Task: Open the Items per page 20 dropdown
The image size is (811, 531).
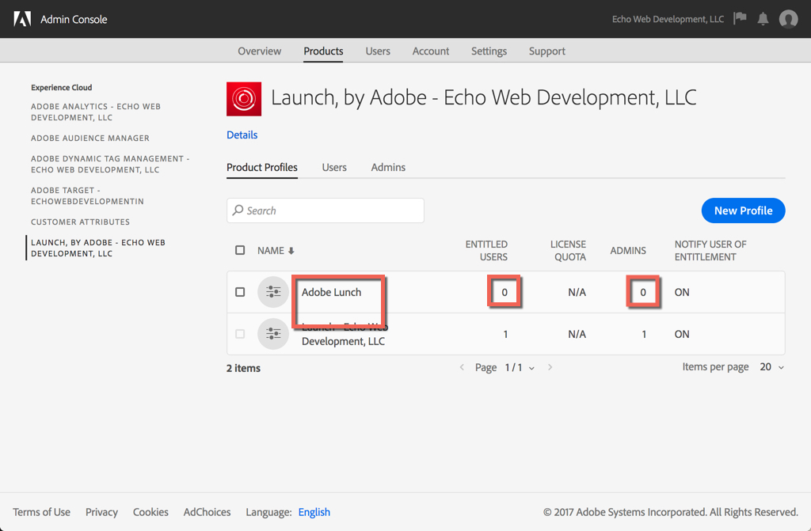Action: click(x=771, y=367)
